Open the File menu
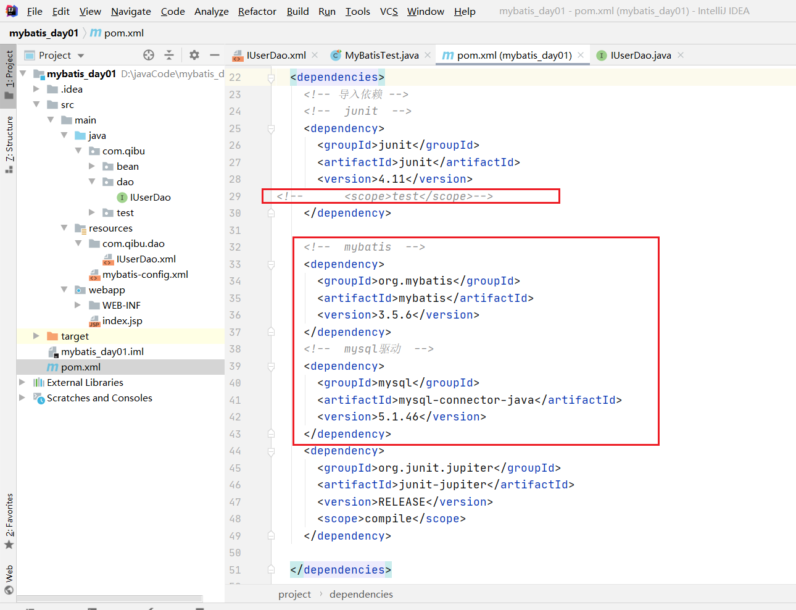Viewport: 796px width, 610px height. [35, 11]
